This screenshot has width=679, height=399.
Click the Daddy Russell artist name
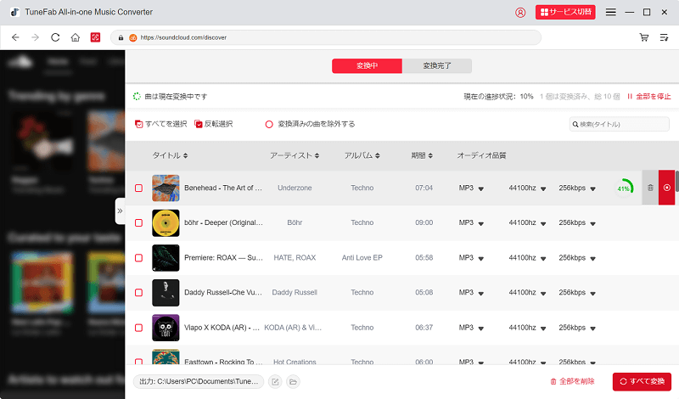pyautogui.click(x=295, y=292)
